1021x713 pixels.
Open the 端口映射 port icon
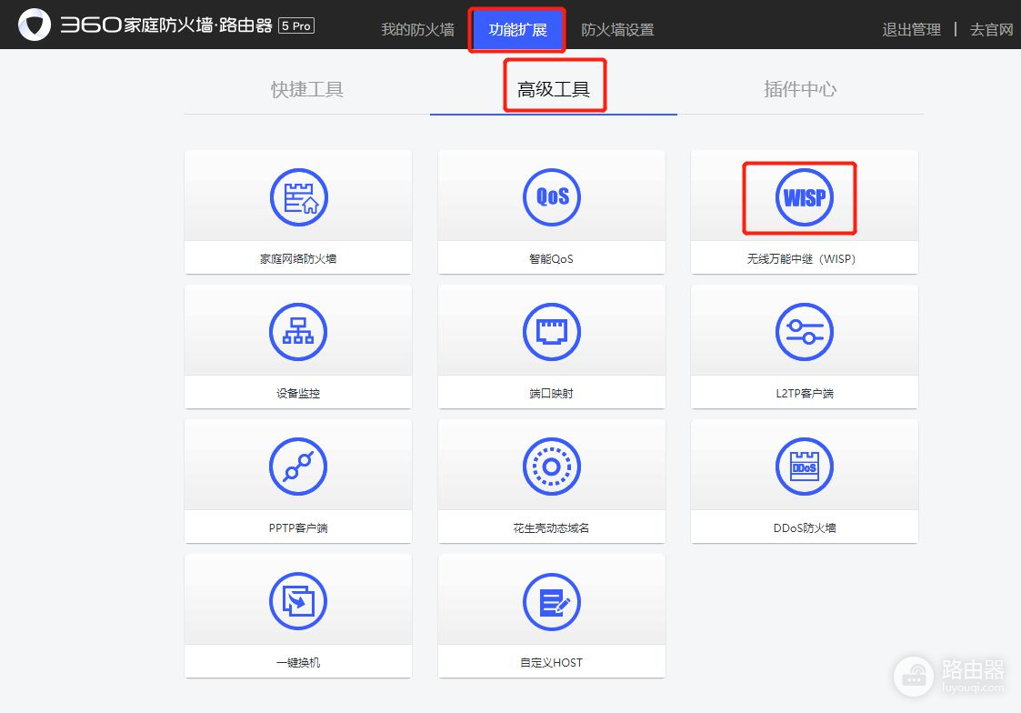pyautogui.click(x=551, y=332)
